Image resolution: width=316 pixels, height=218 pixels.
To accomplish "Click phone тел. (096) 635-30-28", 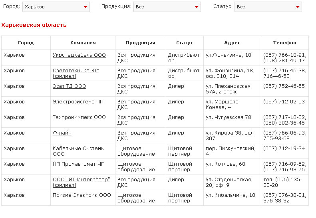I will [283, 182].
